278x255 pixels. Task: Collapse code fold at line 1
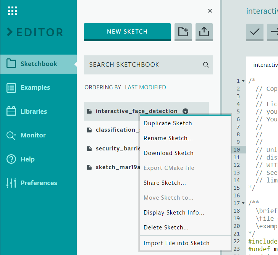[x=243, y=81]
